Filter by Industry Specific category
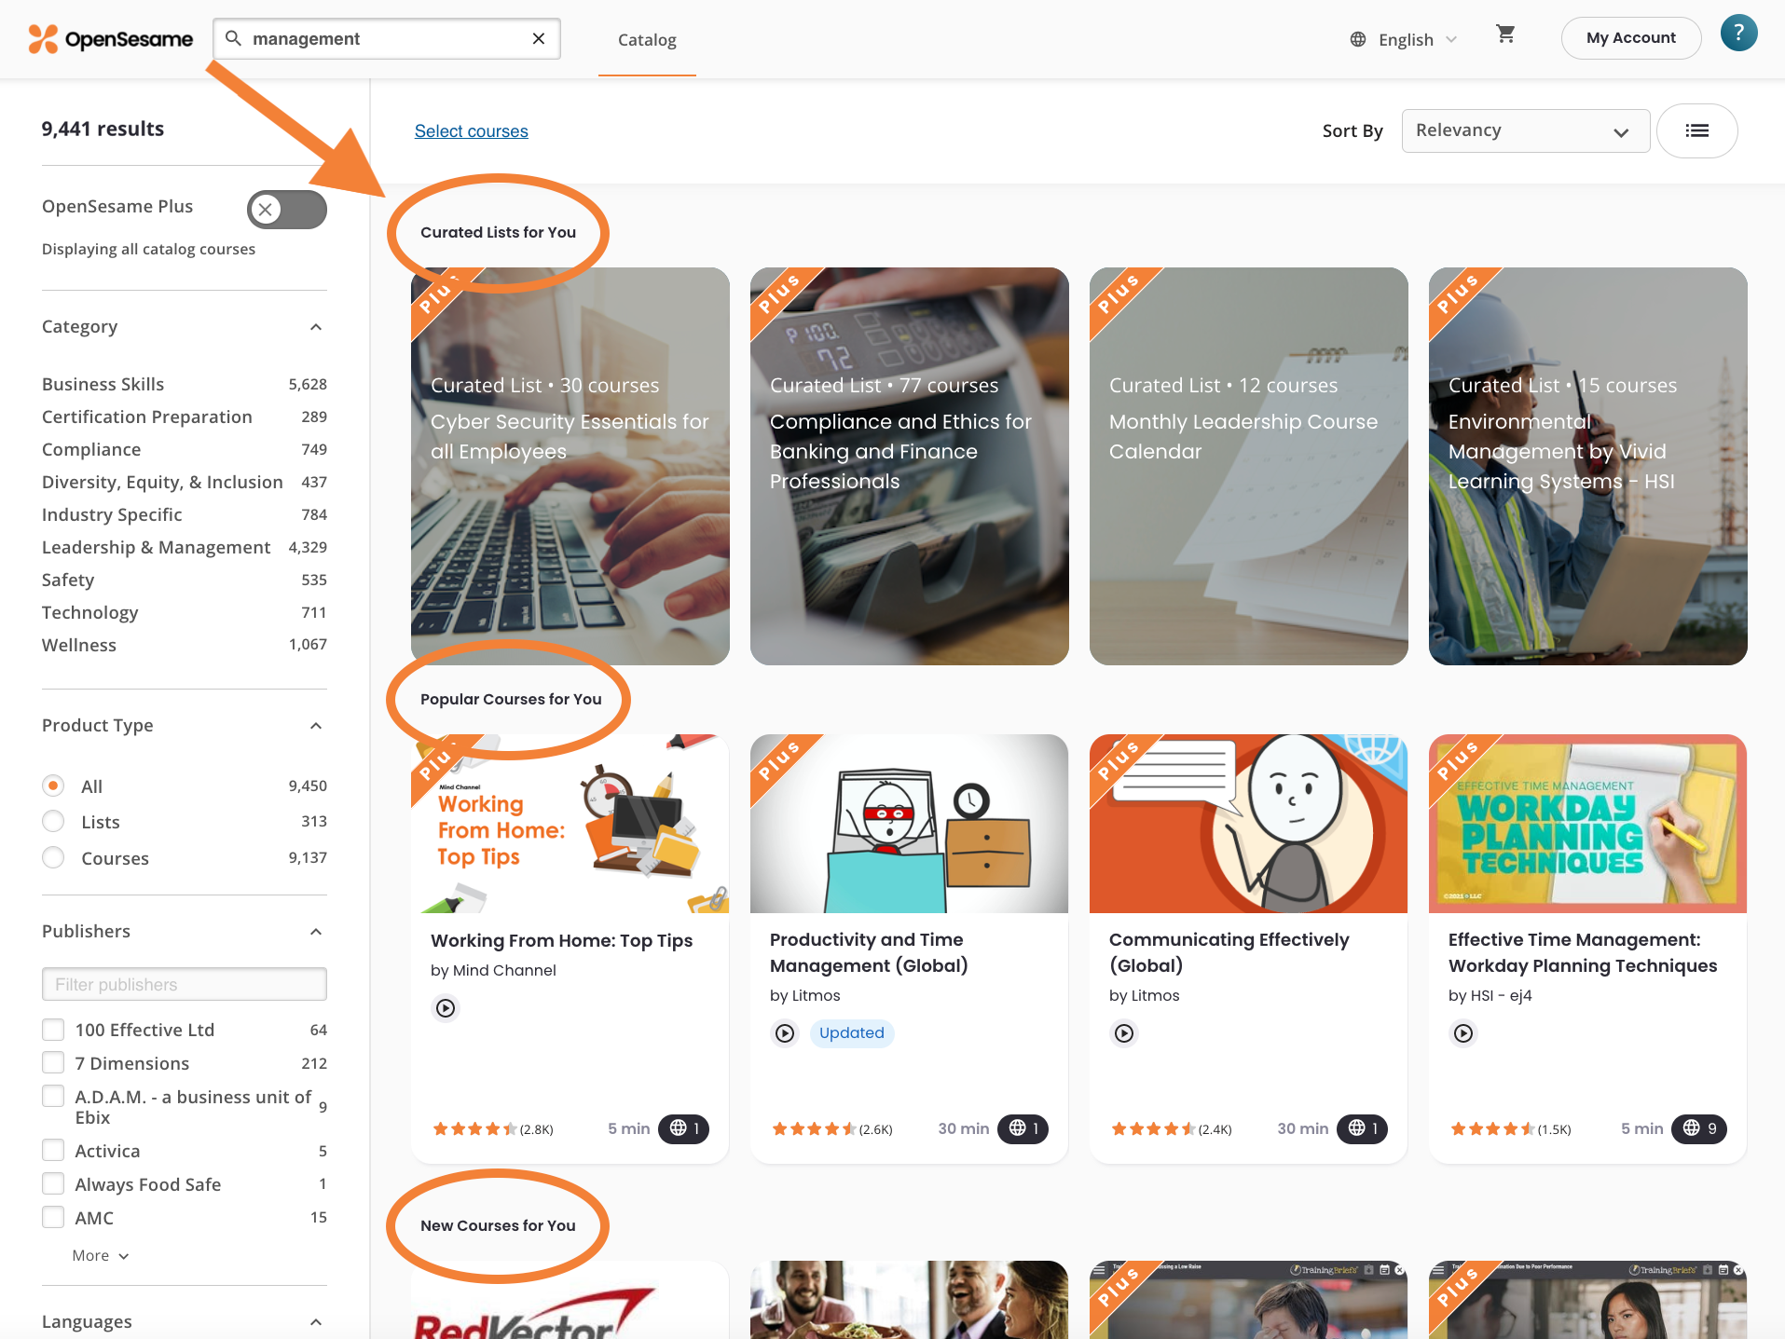This screenshot has width=1785, height=1339. tap(112, 514)
